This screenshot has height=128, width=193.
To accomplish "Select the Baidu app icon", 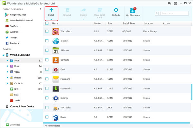I will (56, 117).
